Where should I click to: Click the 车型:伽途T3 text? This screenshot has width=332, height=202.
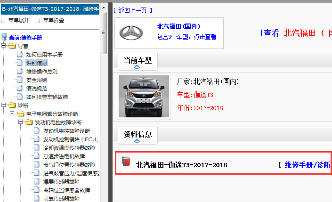coord(195,95)
